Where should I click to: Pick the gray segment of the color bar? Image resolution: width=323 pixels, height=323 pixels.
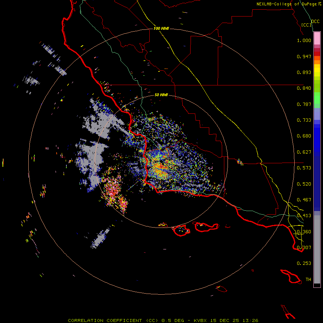pyautogui.click(x=317, y=249)
